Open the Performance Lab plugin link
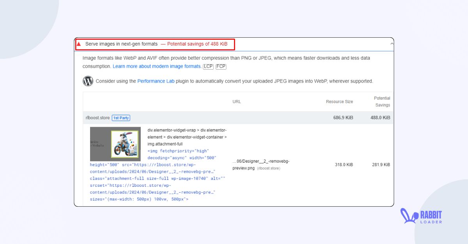468x244 pixels. (156, 81)
